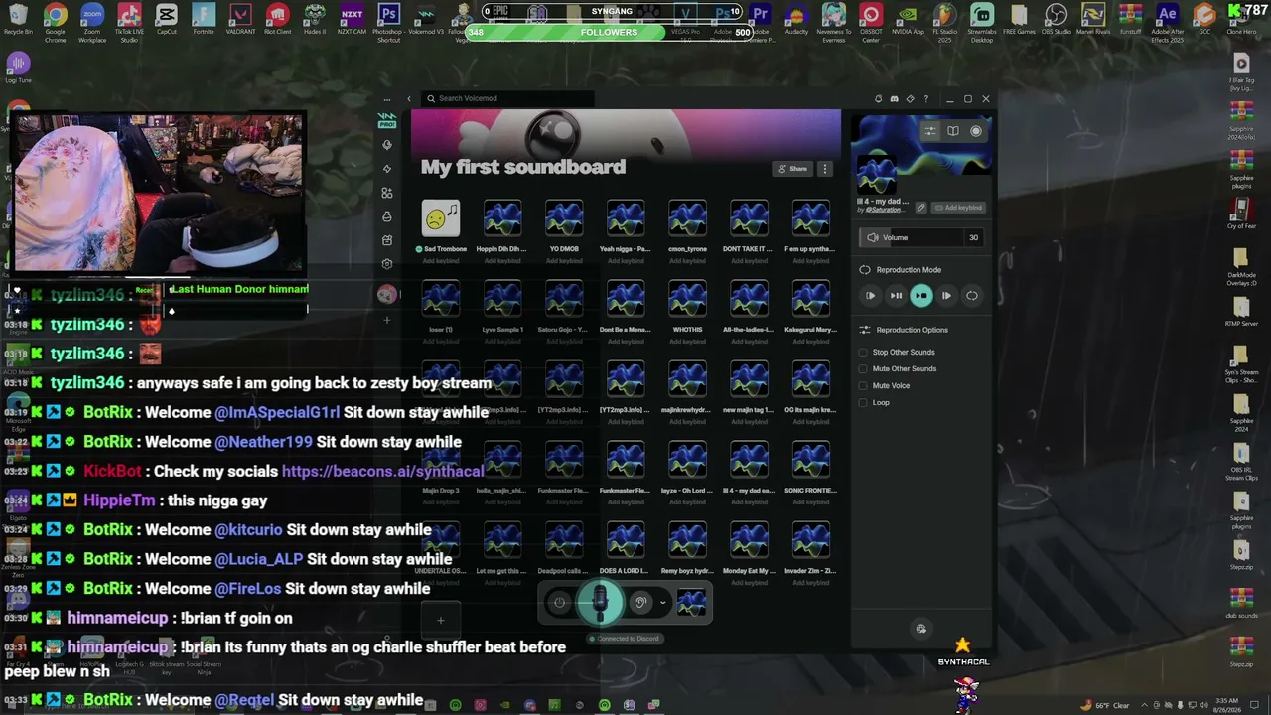
Task: Add keybind under Sad Trombone
Action: point(441,261)
